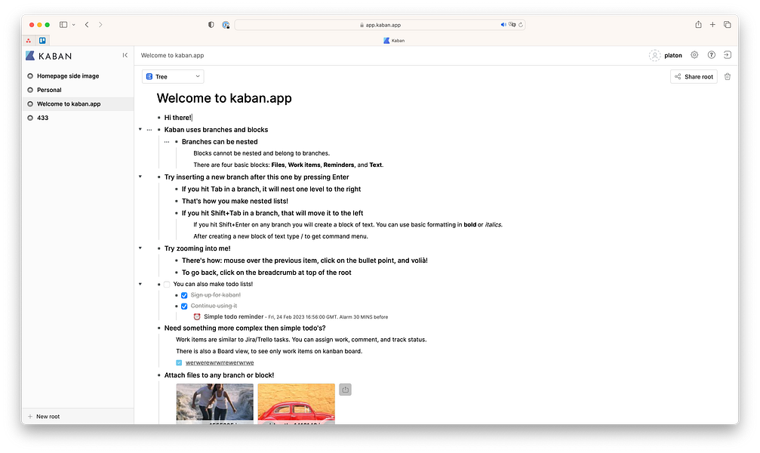Open the Tree view dropdown
Image resolution: width=760 pixels, height=453 pixels.
click(173, 76)
